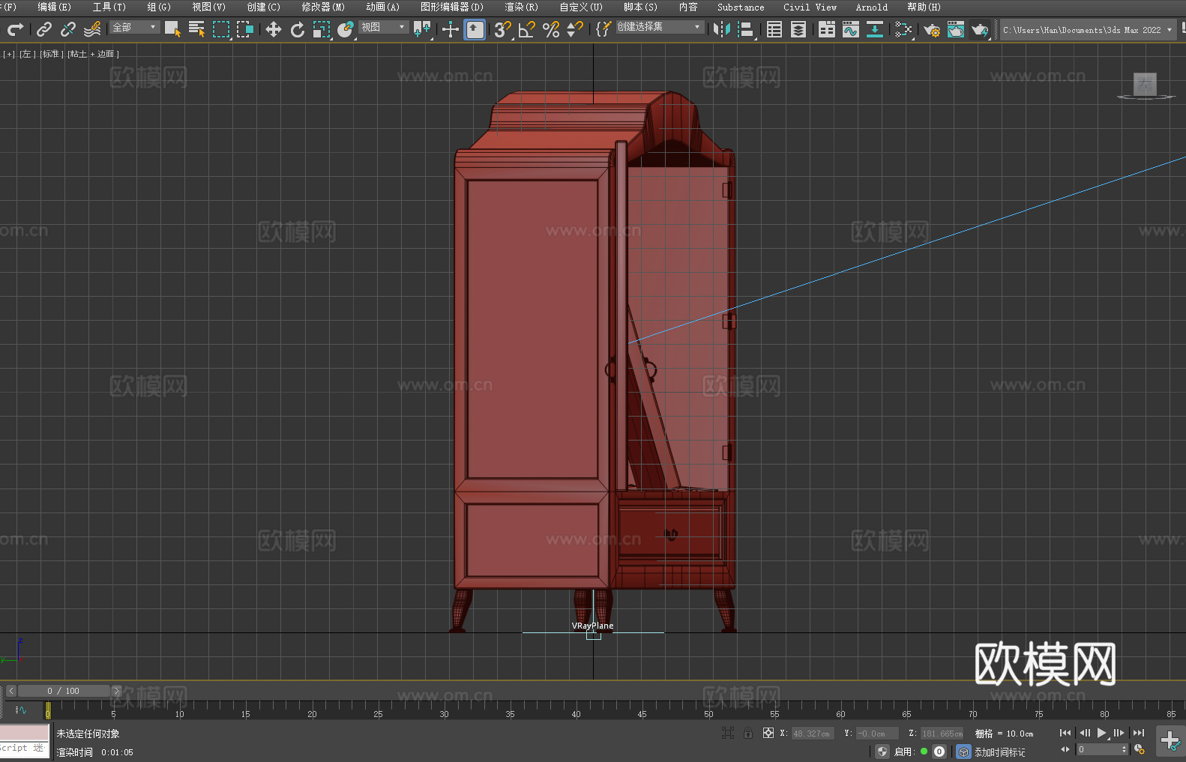Open the 工具(T) menu
Screen dimensions: 1186x762
(109, 7)
